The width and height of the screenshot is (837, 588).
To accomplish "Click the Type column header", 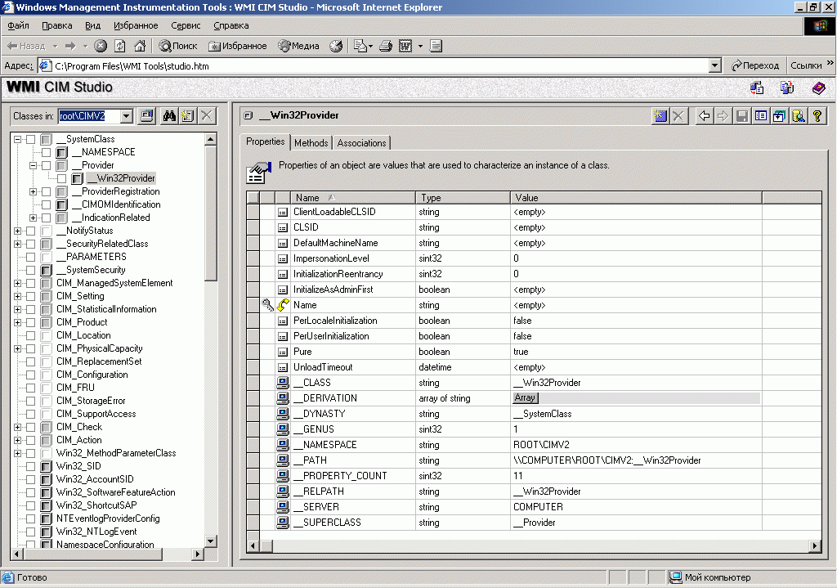I will click(x=463, y=198).
